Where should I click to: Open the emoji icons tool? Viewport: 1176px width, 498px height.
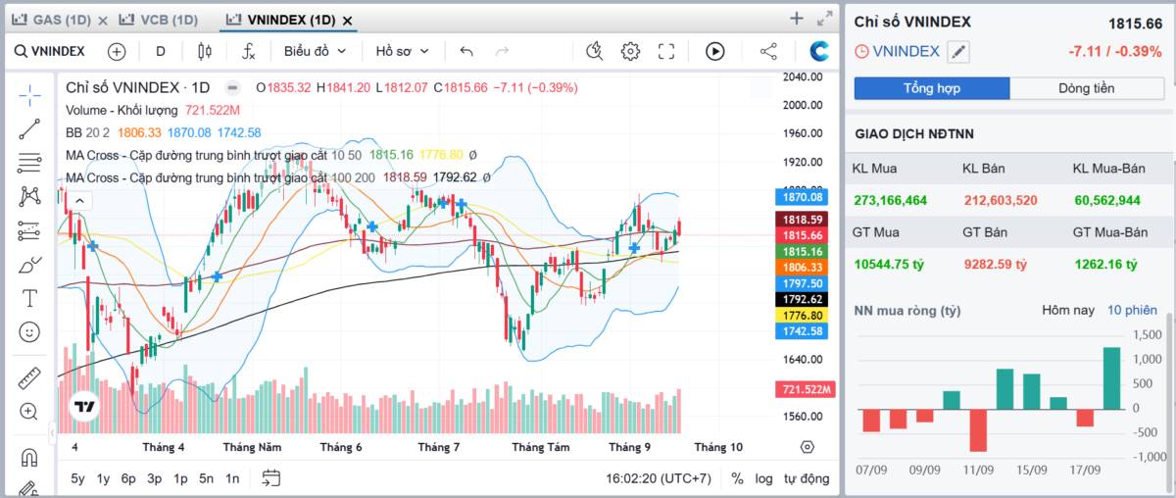pos(29,332)
